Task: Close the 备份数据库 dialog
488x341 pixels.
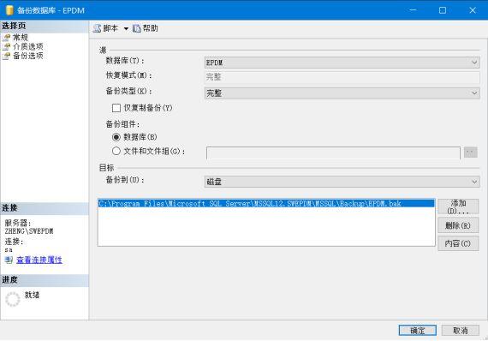Action: pyautogui.click(x=473, y=10)
